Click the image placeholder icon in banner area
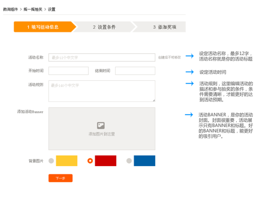Viewport: 260px width, 197px height. 101,125
